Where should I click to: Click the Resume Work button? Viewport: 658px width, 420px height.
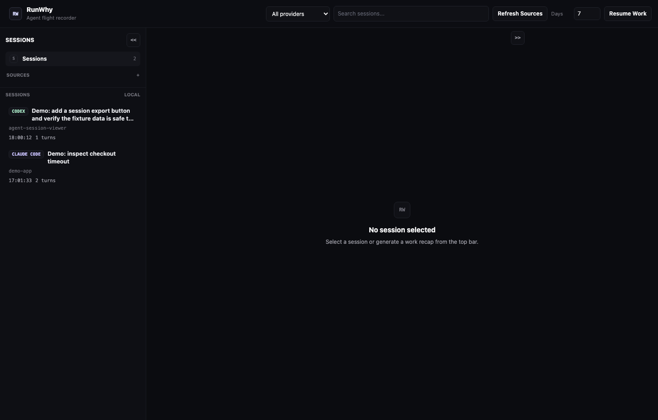[628, 14]
